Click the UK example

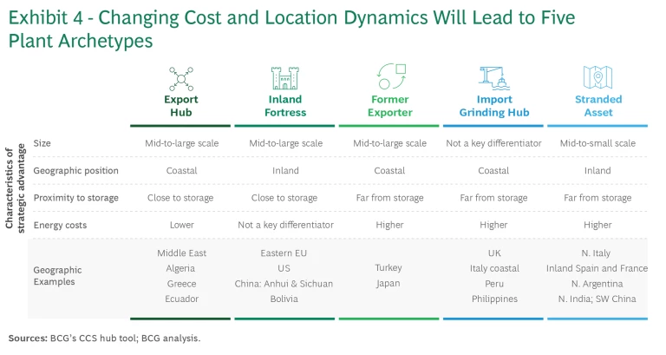pyautogui.click(x=494, y=253)
